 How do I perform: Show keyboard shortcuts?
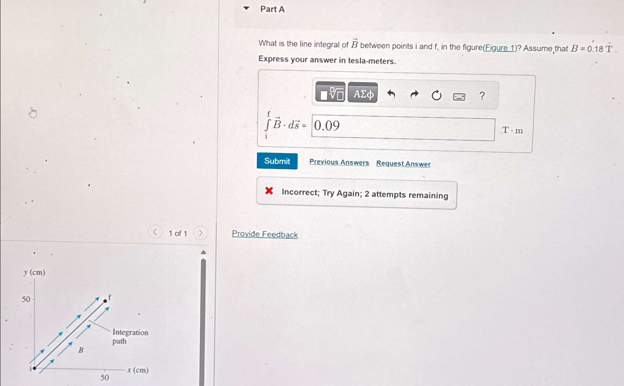(459, 97)
